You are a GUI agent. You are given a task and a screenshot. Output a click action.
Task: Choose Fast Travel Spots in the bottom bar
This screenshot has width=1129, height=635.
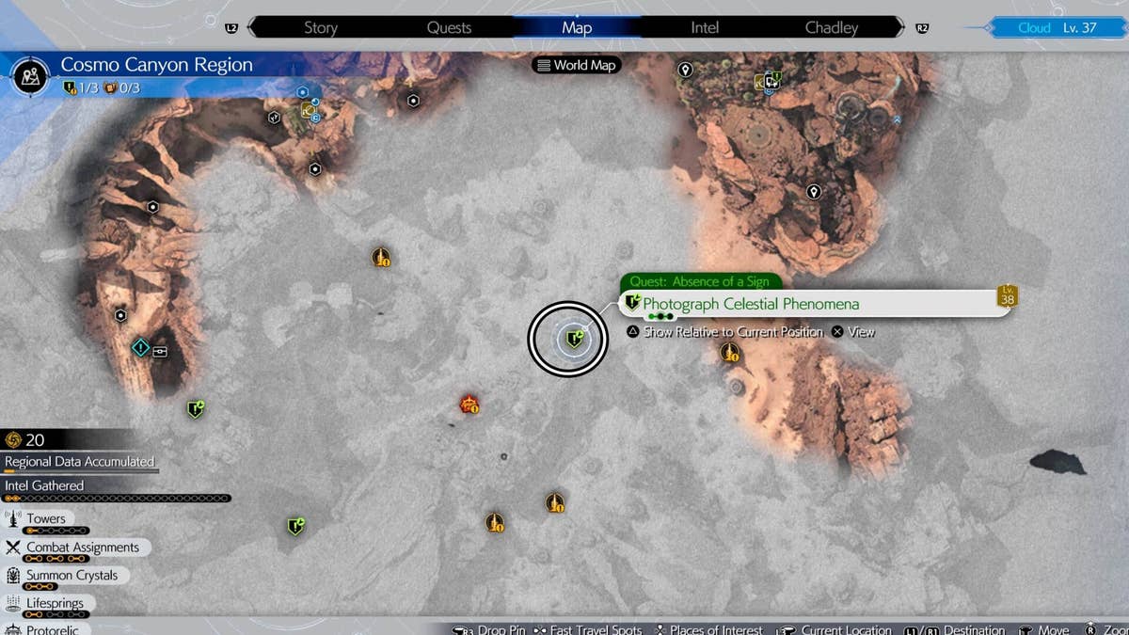tap(595, 629)
